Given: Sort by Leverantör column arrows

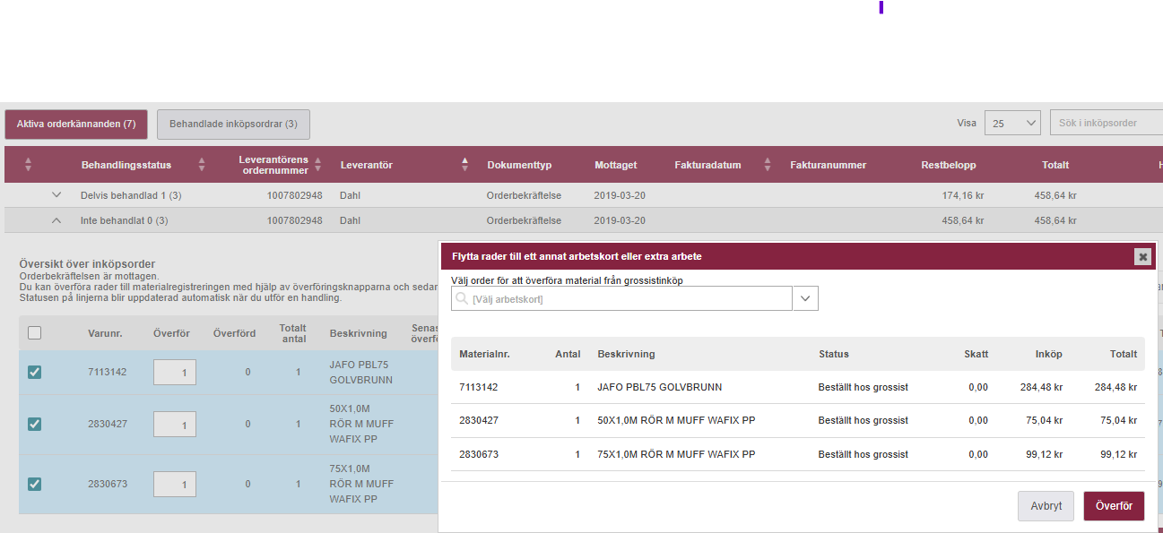Looking at the screenshot, I should coord(464,165).
